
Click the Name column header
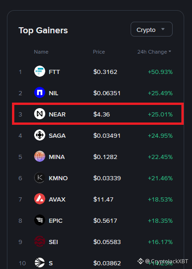click(x=41, y=52)
